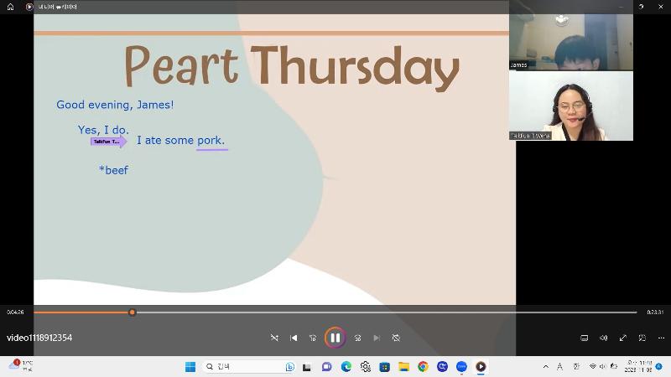Screen dimensions: 671x377
Task: Open File Explorer from taskbar
Action: (x=403, y=367)
